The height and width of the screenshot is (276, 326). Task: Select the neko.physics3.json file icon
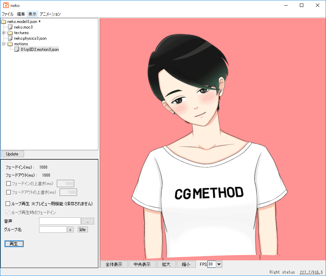pyautogui.click(x=10, y=38)
